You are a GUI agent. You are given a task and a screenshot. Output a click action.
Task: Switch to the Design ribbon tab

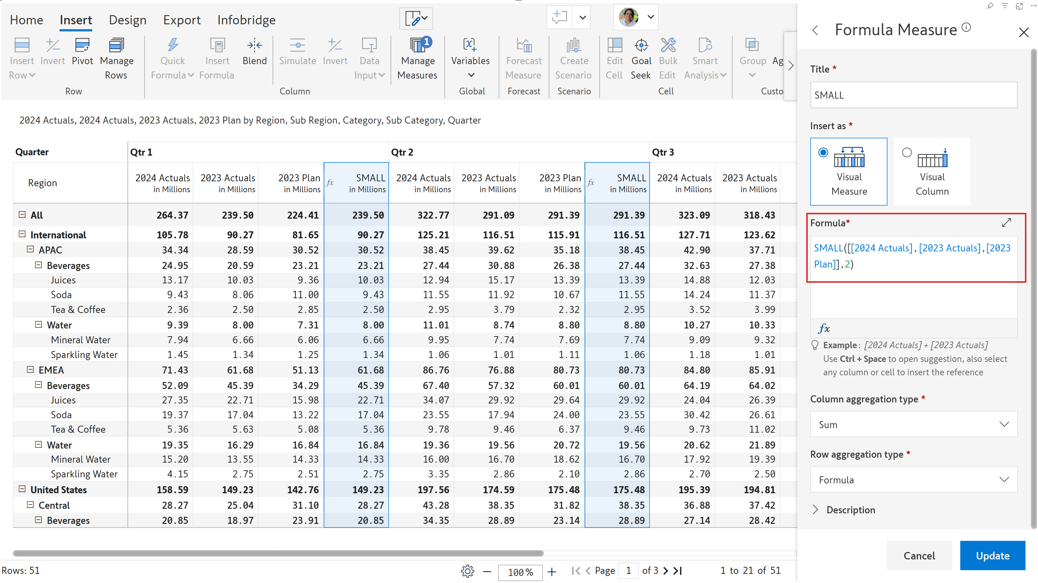(127, 20)
